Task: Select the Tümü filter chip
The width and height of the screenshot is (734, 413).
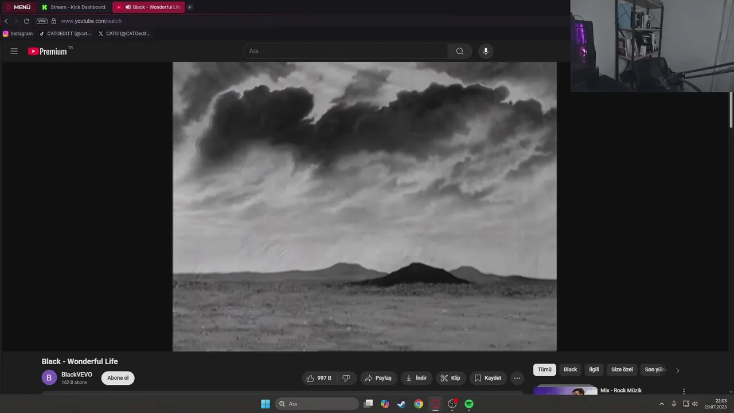Action: (x=545, y=369)
